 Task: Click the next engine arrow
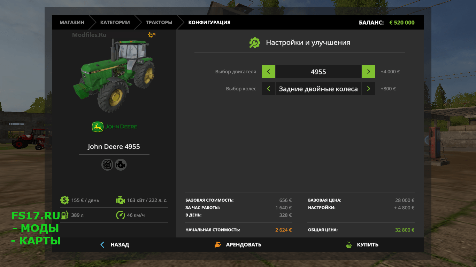coord(368,72)
